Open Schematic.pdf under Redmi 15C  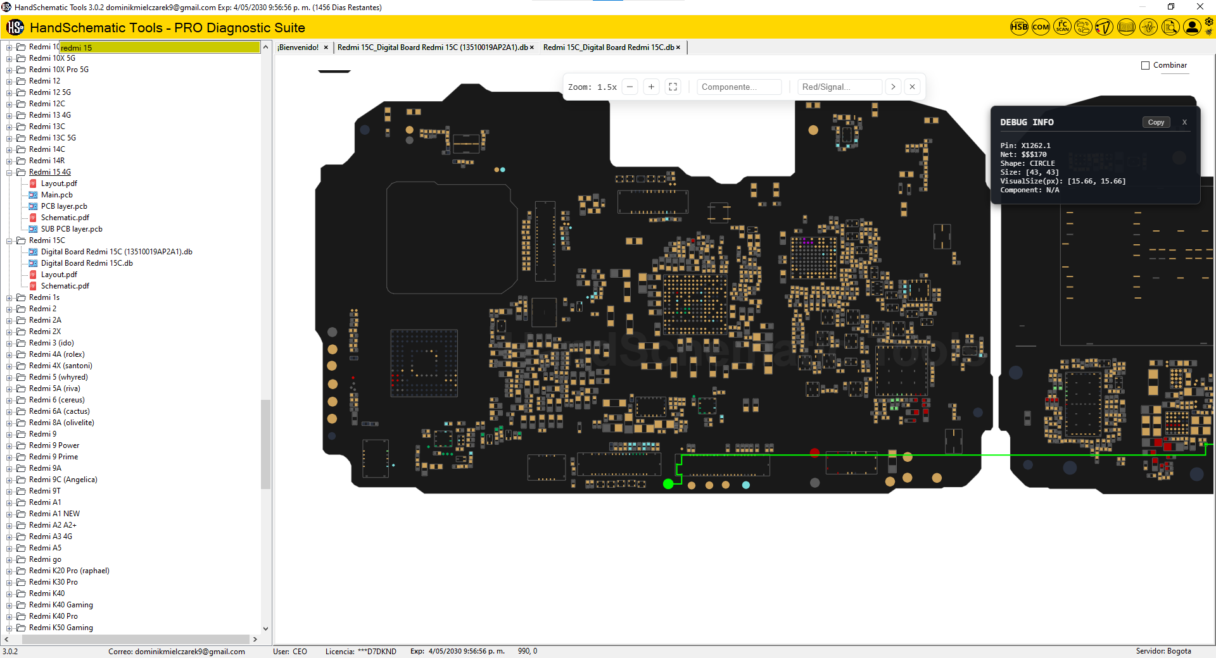pos(65,286)
